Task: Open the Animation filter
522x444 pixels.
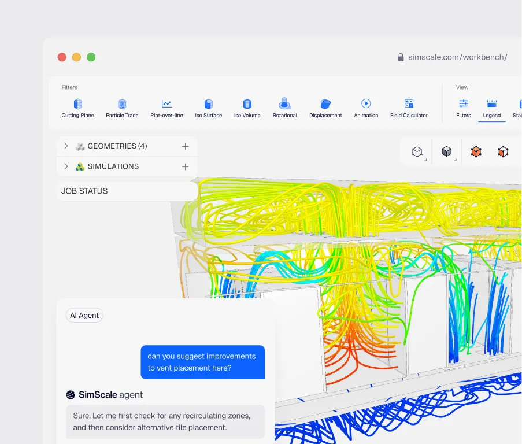Action: (366, 109)
